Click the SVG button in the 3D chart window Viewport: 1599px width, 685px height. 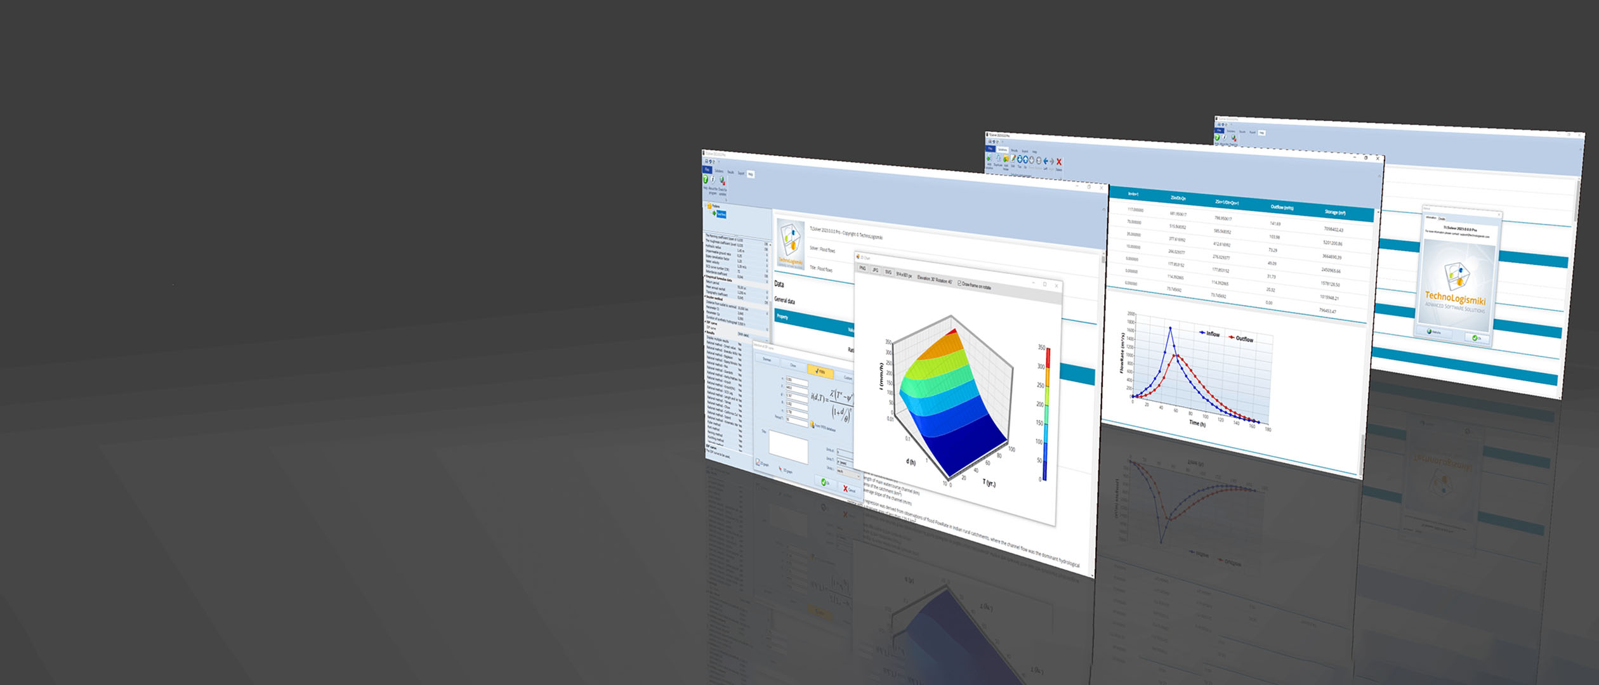pyautogui.click(x=888, y=272)
